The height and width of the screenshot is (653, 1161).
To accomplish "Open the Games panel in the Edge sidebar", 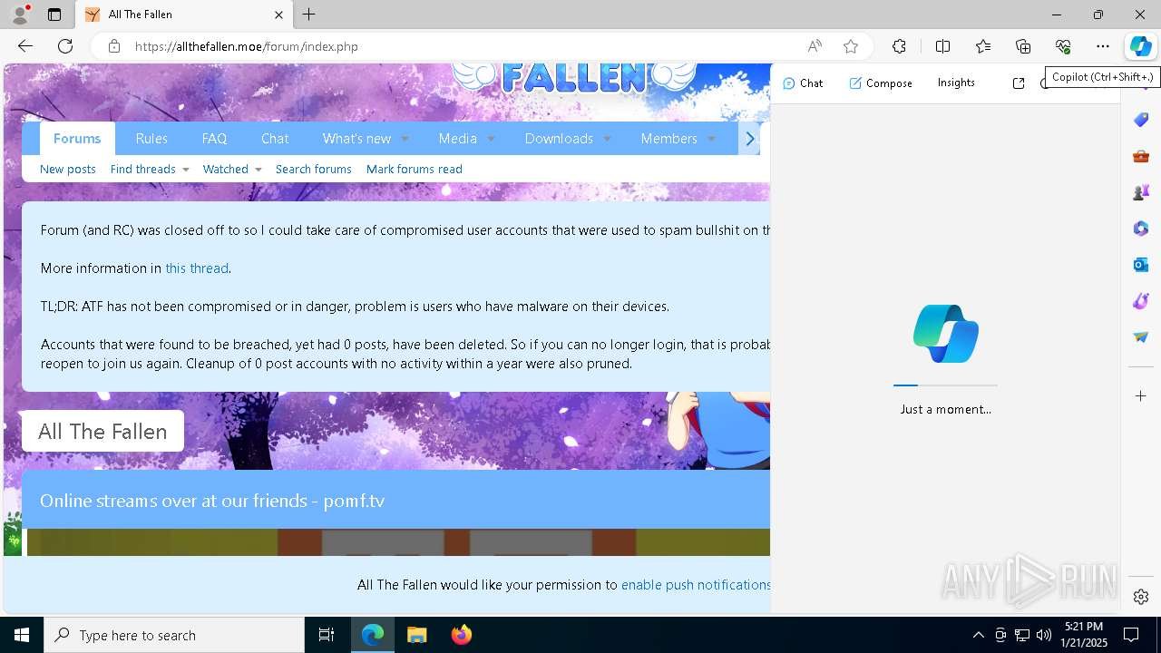I will [1140, 191].
